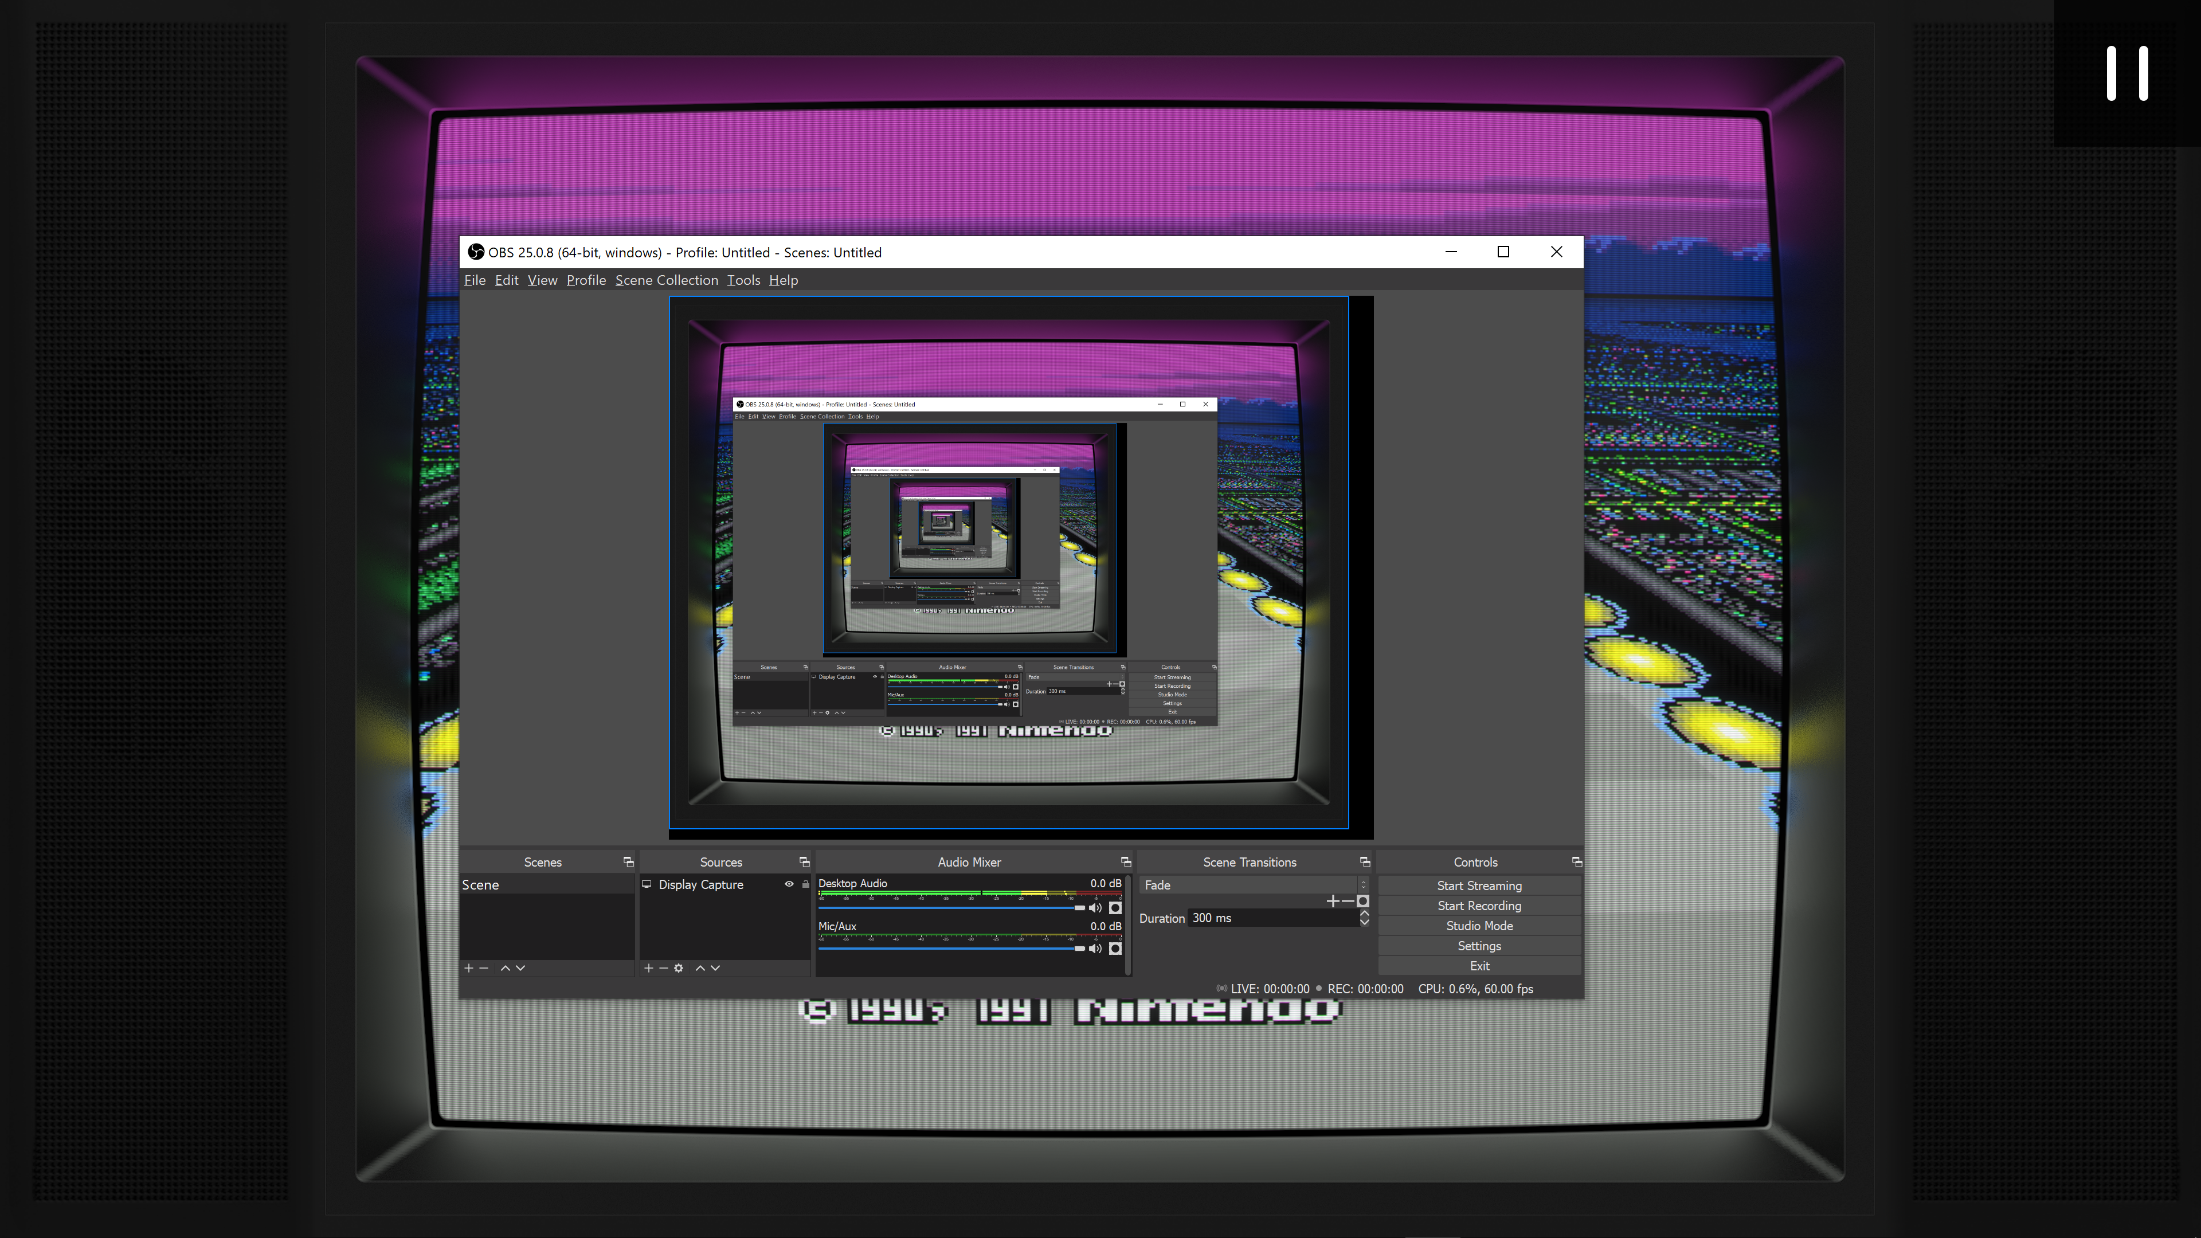Open Mic/Aux settings cog
2201x1238 pixels.
1115,949
